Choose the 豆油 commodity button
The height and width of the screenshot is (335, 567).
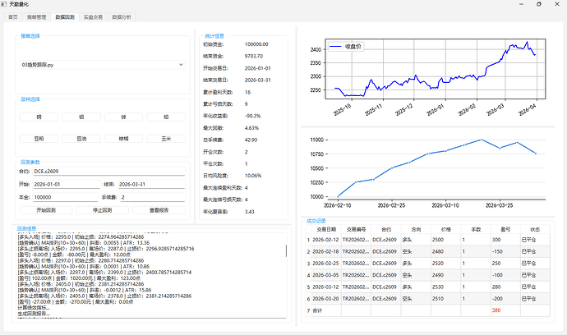(x=81, y=139)
